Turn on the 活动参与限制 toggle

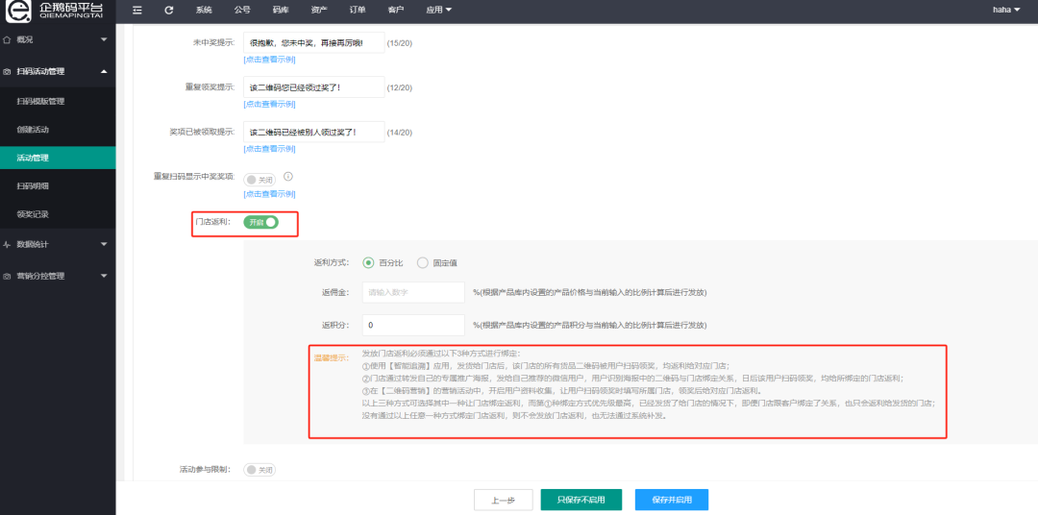(259, 470)
